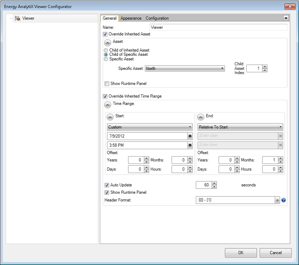Increase the Start offset Hours value
The width and height of the screenshot is (299, 265).
[x=190, y=167]
